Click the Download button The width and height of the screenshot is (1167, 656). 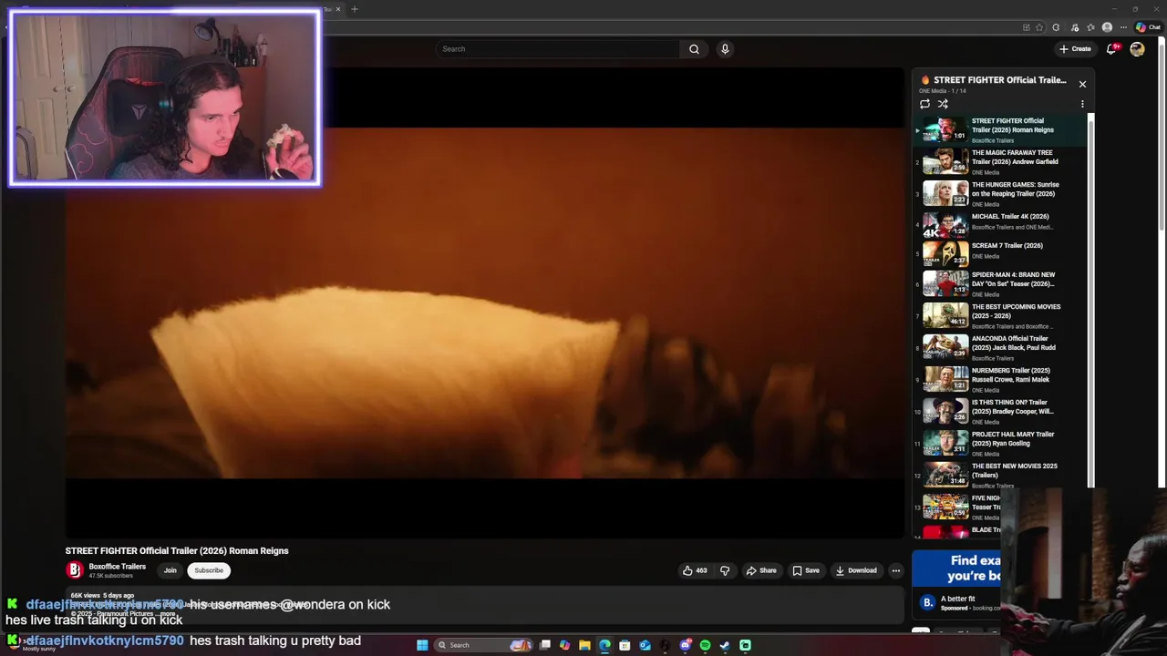click(856, 570)
